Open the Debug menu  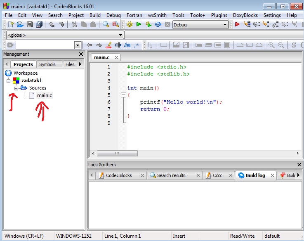pos(113,15)
